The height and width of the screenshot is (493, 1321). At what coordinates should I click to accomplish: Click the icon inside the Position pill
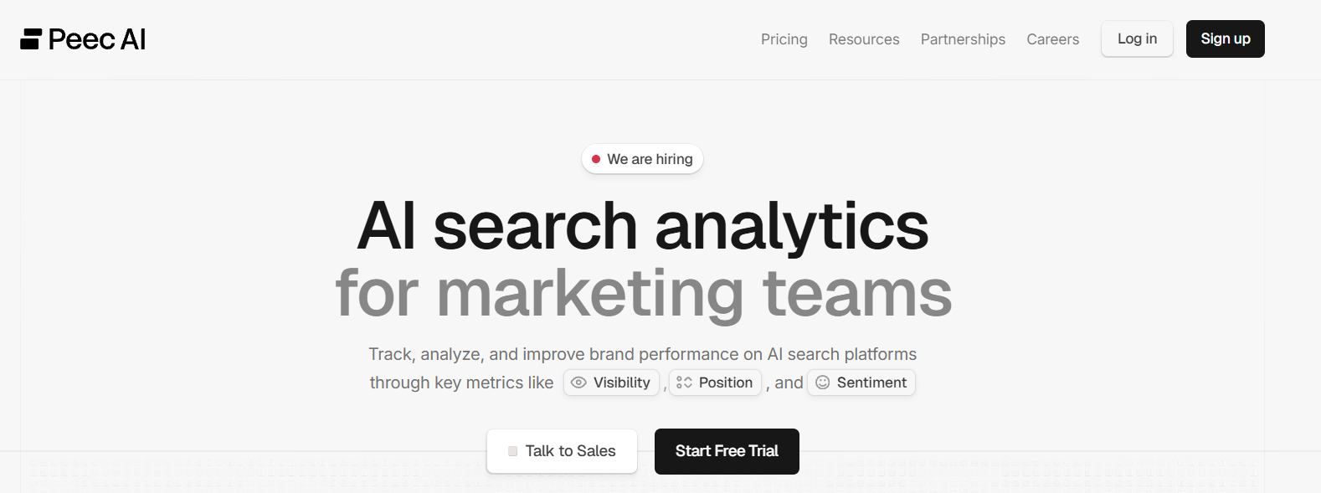click(x=686, y=383)
